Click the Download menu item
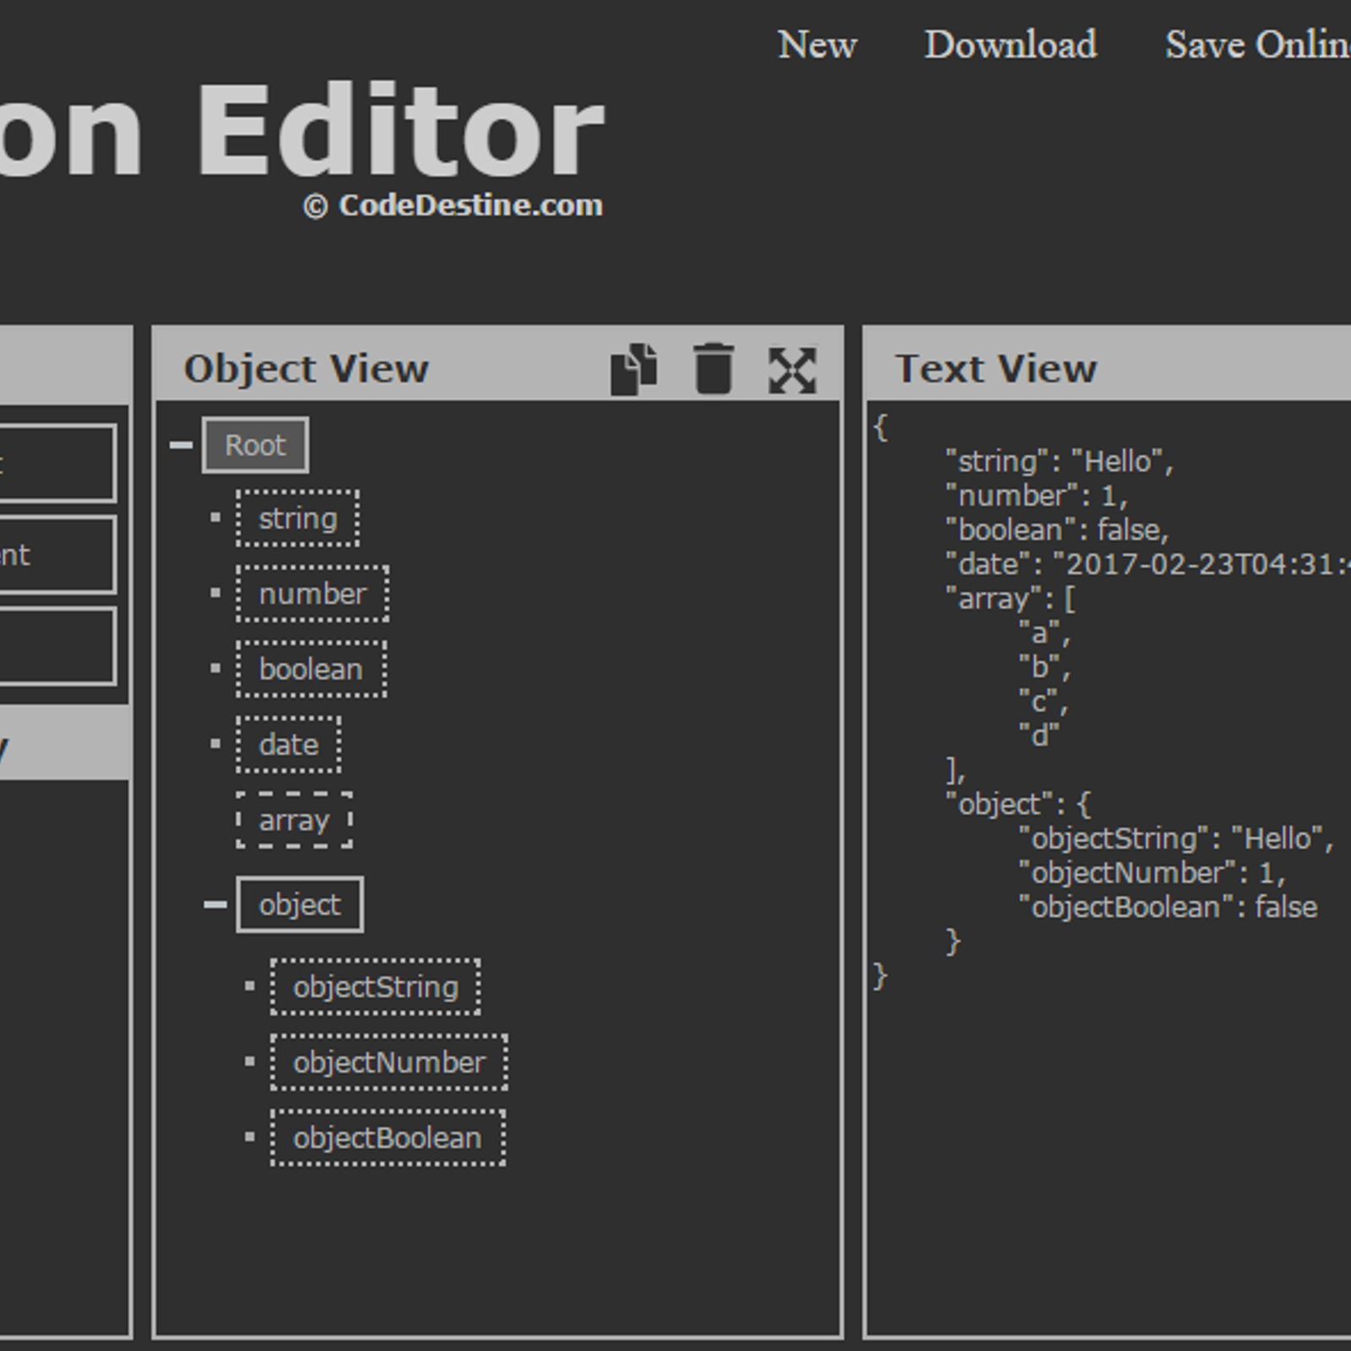Screen dimensions: 1351x1351 pyautogui.click(x=1011, y=45)
